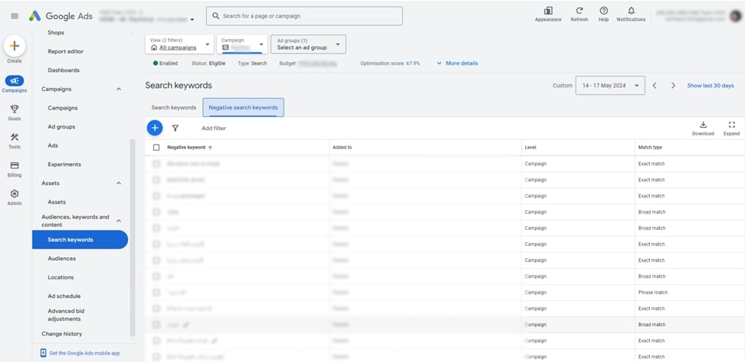Click Add filter text
This screenshot has height=362, width=745.
(x=214, y=128)
